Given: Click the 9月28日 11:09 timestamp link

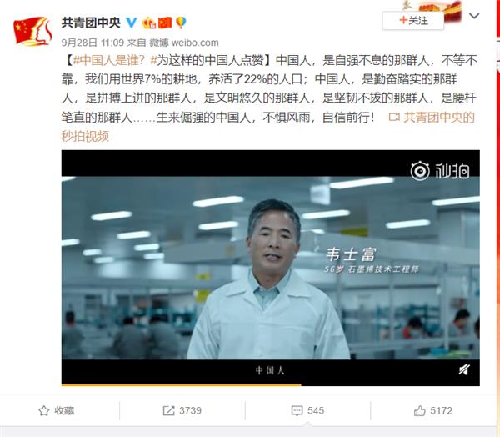Looking at the screenshot, I should pos(92,43).
